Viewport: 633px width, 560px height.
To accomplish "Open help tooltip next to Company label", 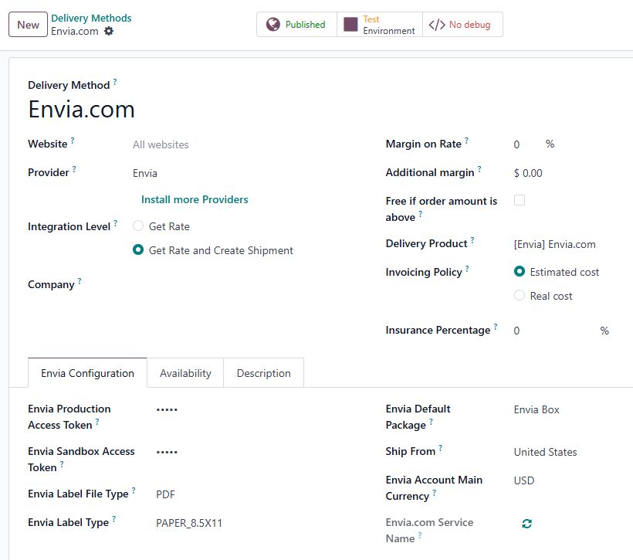I will click(80, 280).
